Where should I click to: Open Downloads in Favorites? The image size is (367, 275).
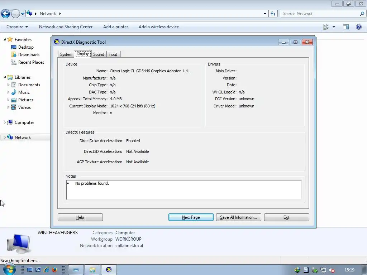[29, 55]
